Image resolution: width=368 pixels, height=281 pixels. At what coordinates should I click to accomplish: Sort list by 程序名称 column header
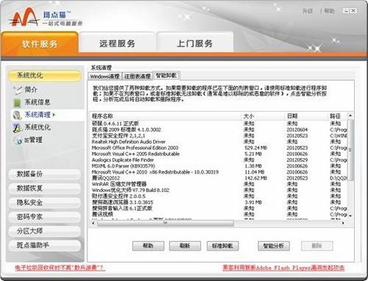(x=166, y=116)
